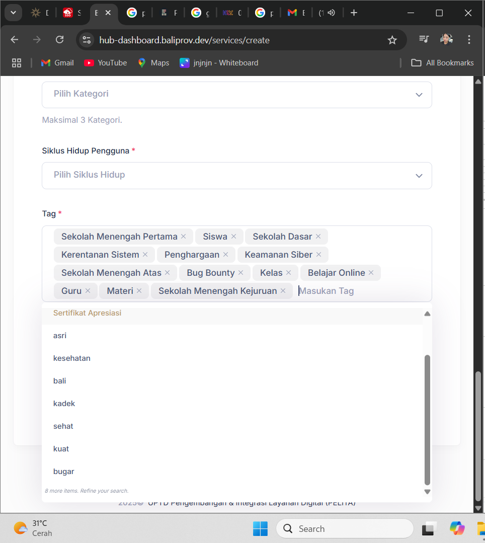The image size is (485, 543).
Task: Choose Sertifikat Apresiasi from the list
Action: pyautogui.click(x=87, y=313)
